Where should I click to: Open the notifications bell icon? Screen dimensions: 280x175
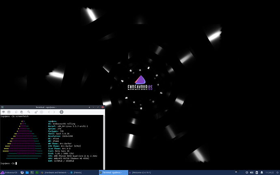(x=262, y=173)
